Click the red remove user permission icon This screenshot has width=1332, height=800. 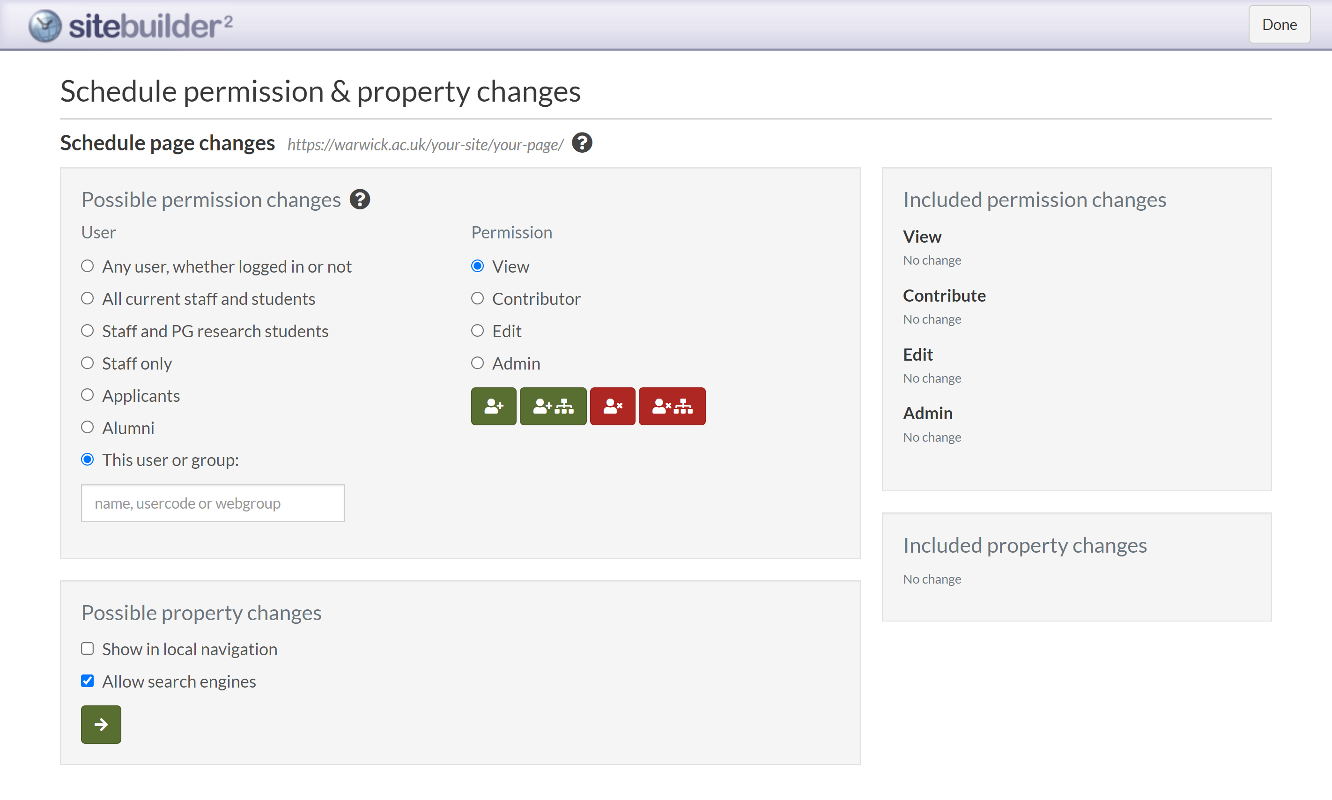point(612,406)
